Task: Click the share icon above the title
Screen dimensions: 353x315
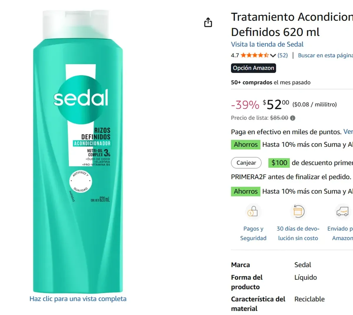Action: [208, 22]
